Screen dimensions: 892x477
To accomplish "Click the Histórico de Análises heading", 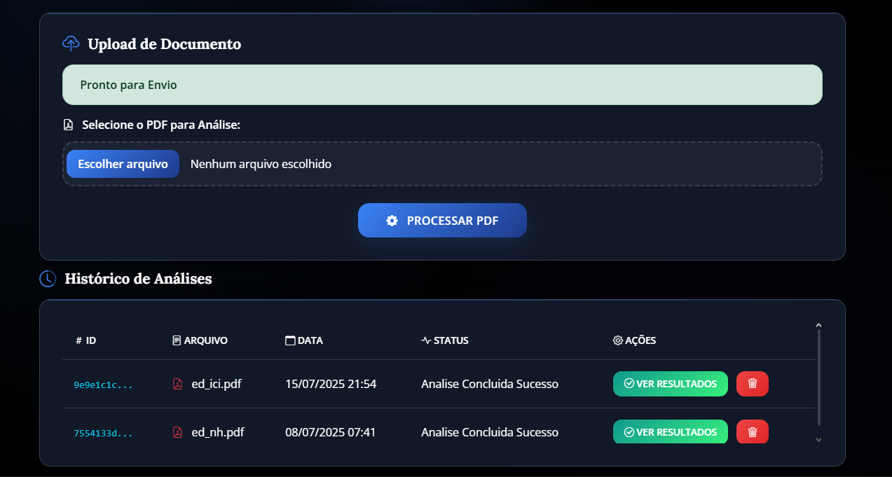I will [x=138, y=279].
